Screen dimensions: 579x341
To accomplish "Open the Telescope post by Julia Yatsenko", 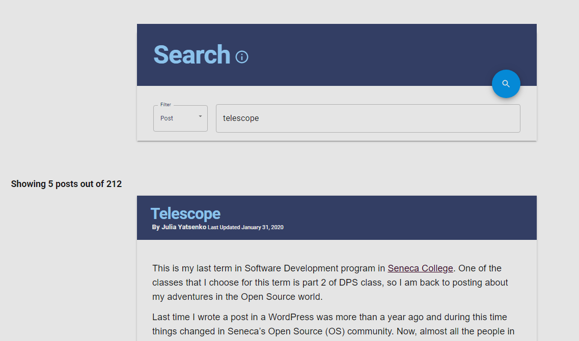I will tap(185, 213).
